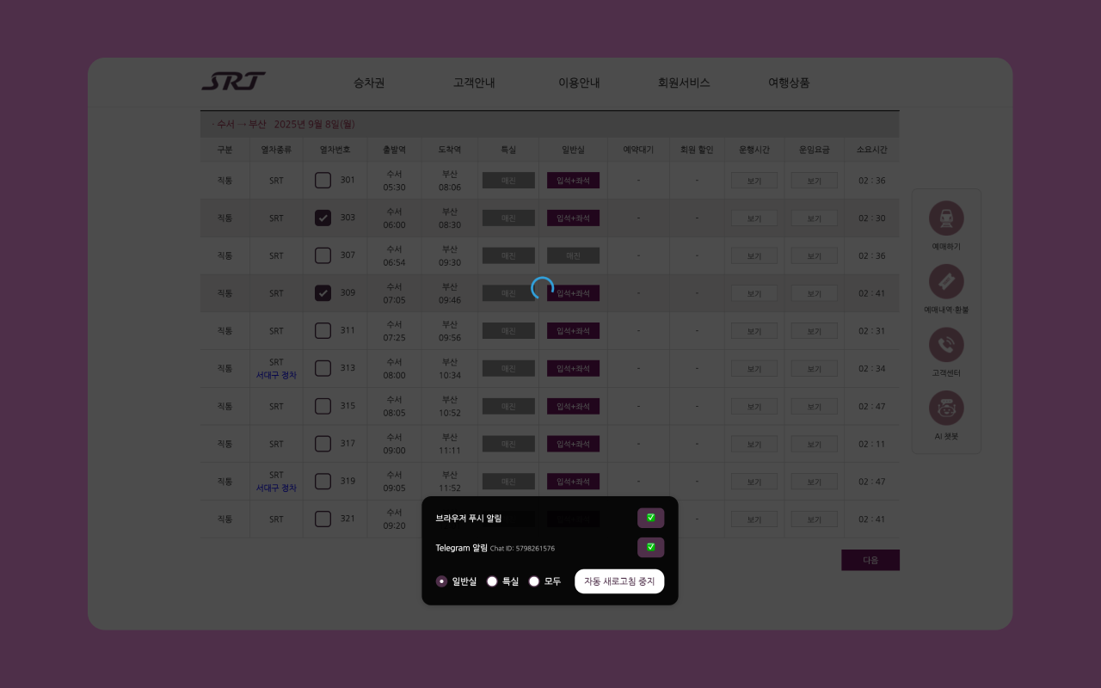Click the 다음 button

pos(870,560)
